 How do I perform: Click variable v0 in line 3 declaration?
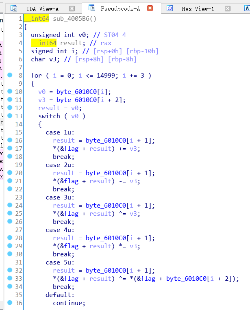(82, 35)
